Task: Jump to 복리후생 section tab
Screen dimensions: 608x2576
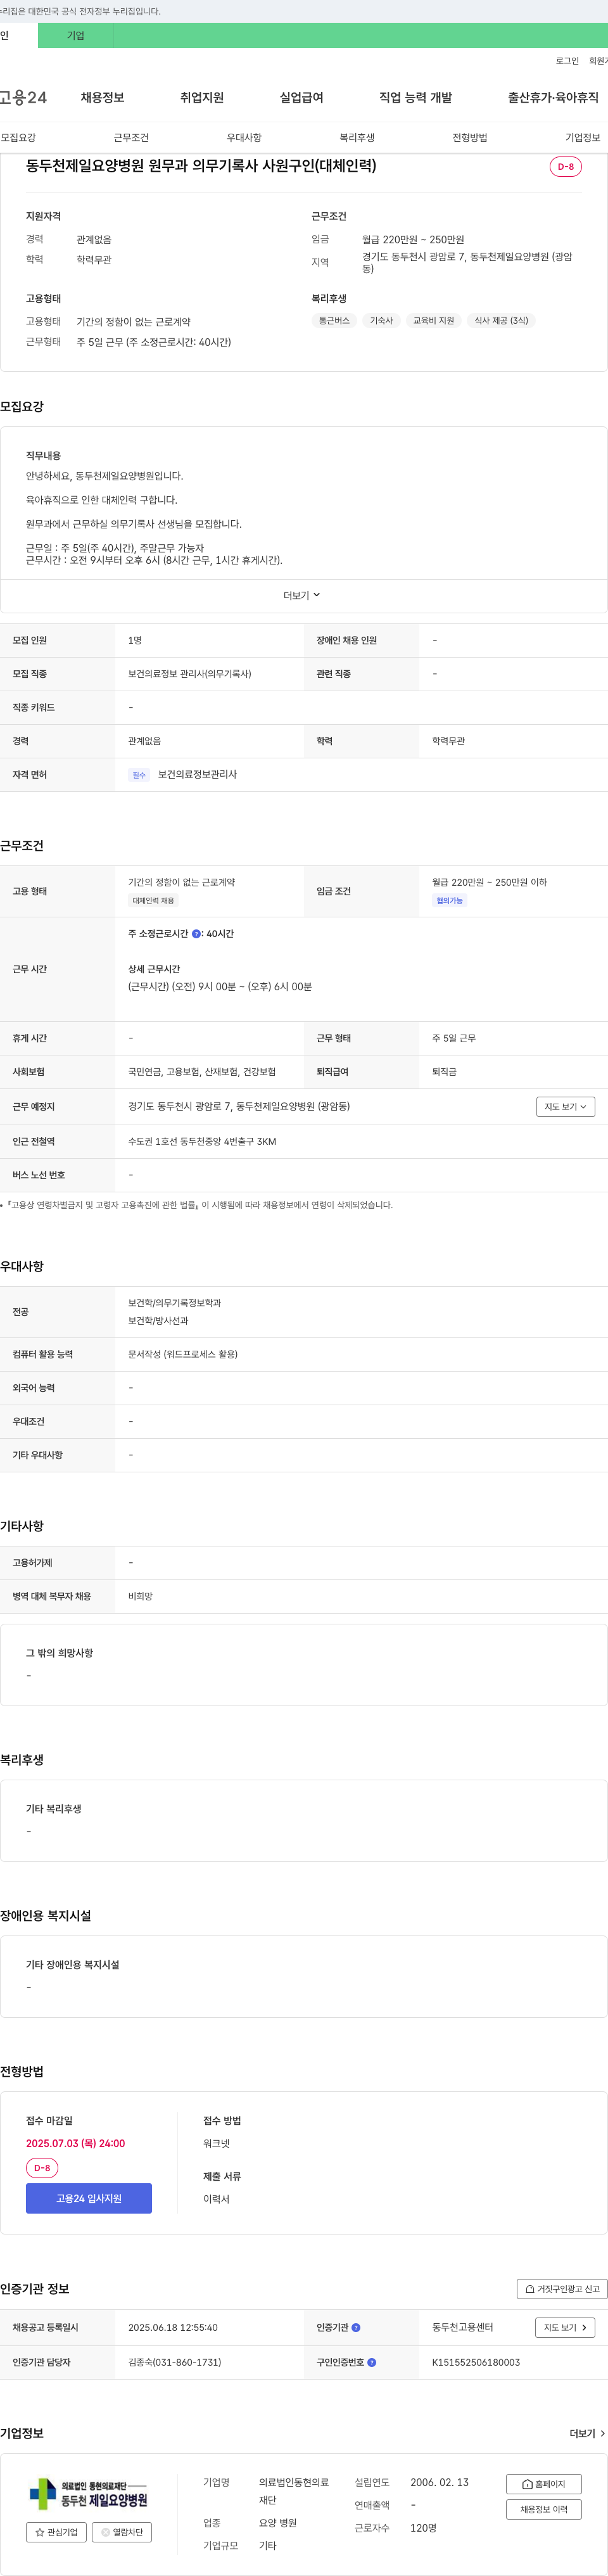Action: tap(357, 137)
